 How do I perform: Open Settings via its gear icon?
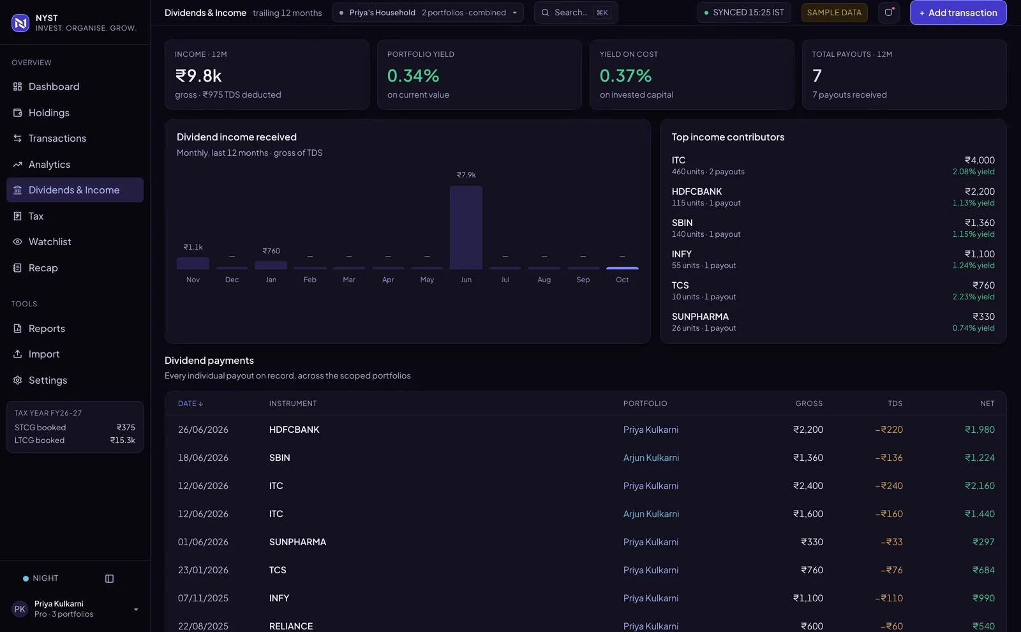tap(17, 380)
